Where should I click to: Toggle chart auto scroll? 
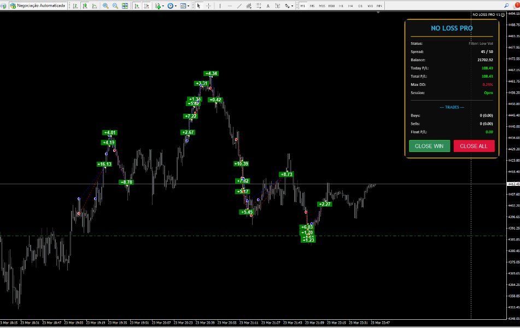[137, 5]
